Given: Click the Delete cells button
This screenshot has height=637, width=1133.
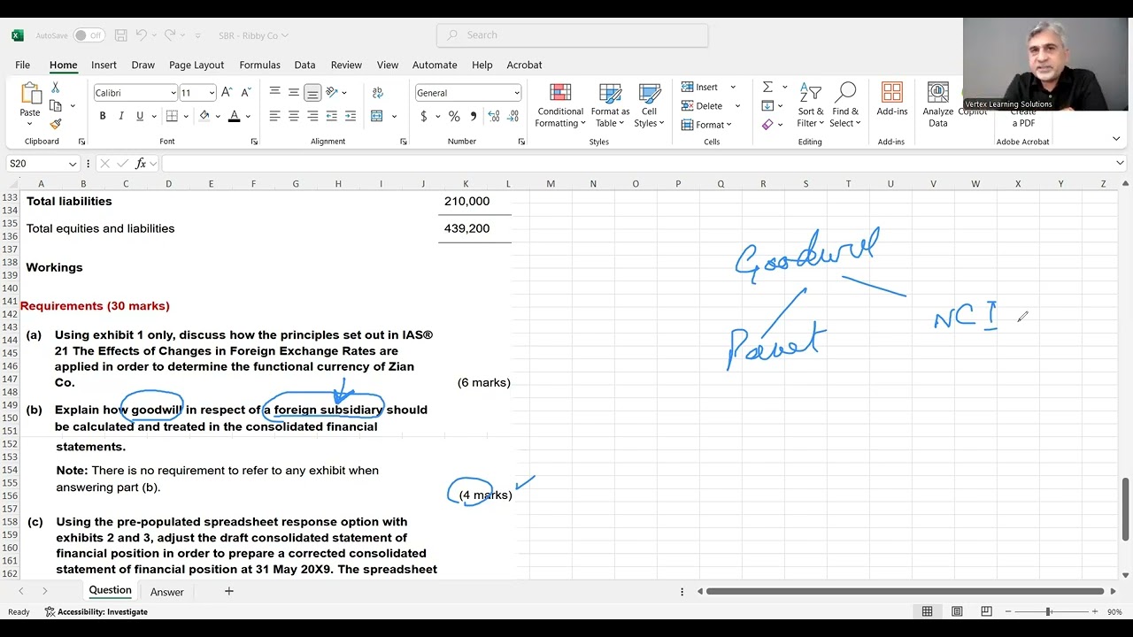Looking at the screenshot, I should click(x=702, y=105).
